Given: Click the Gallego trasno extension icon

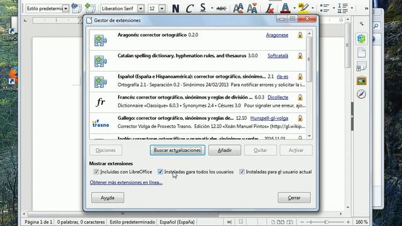Looking at the screenshot, I should (x=100, y=123).
